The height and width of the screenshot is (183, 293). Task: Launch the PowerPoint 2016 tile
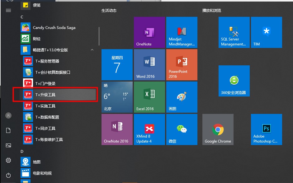pos(182,65)
